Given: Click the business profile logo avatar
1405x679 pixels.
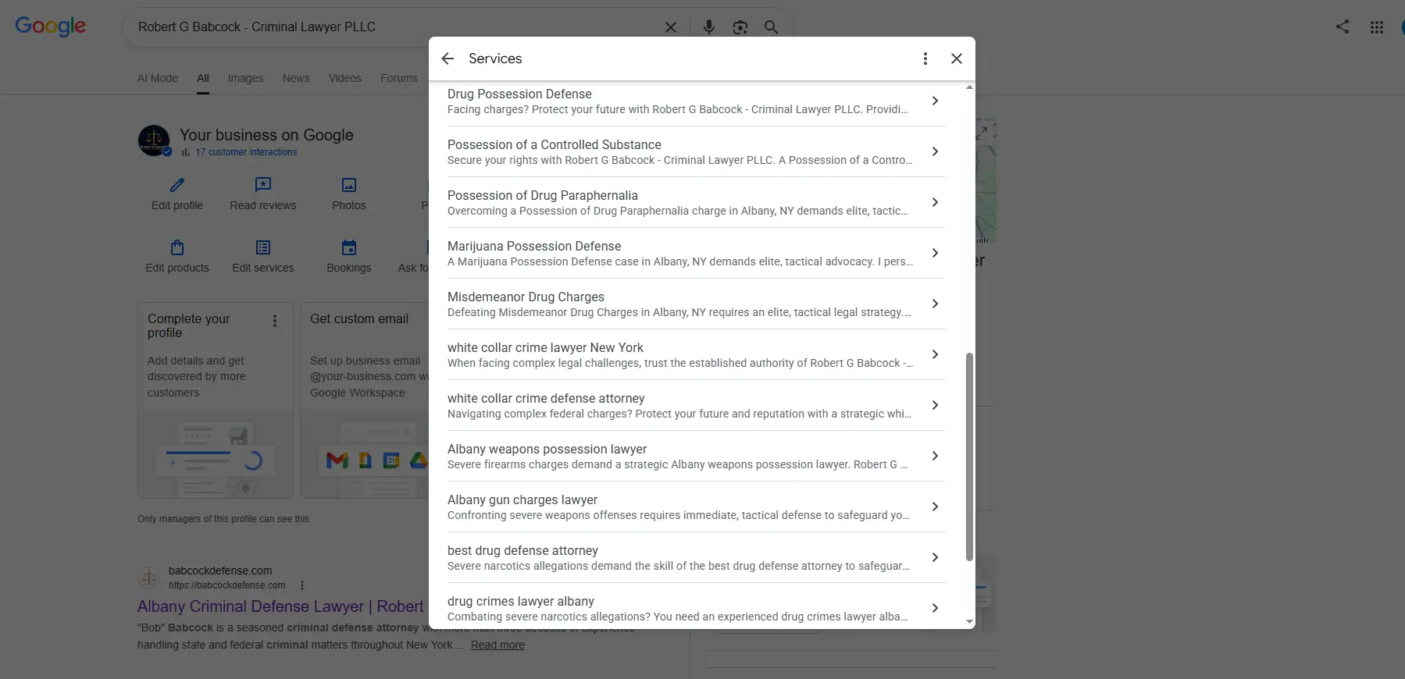Looking at the screenshot, I should 154,140.
